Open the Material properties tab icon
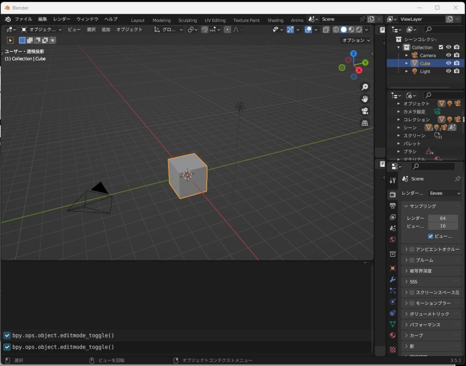Screen dimensions: 466x366 (x=393, y=335)
